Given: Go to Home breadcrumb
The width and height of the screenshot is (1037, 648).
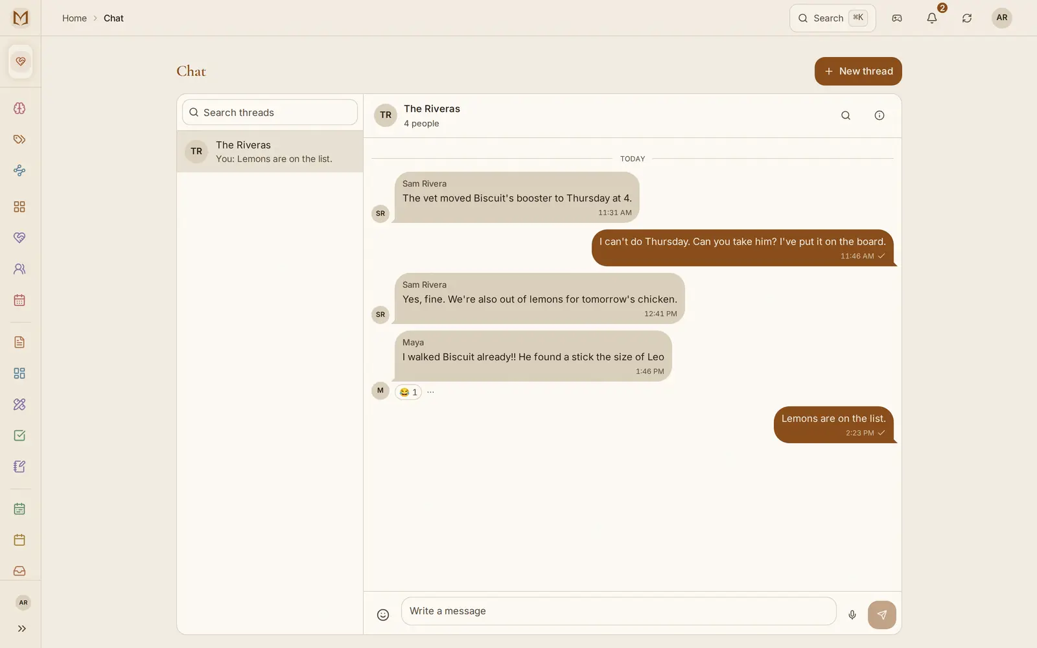Looking at the screenshot, I should point(75,18).
